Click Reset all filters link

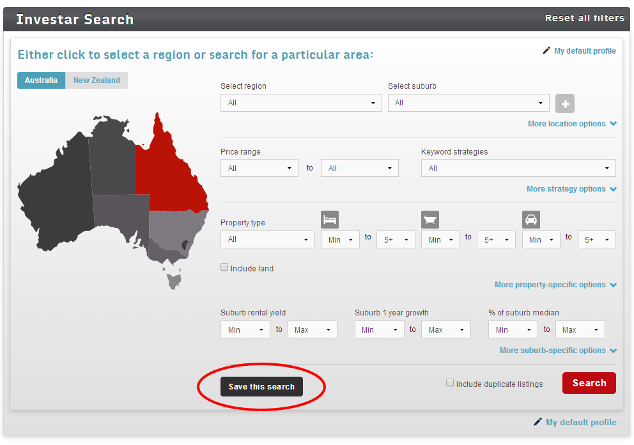click(x=584, y=18)
